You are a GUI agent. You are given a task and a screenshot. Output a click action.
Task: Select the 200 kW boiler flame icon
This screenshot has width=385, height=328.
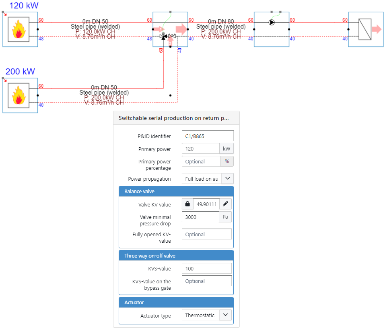19,95
